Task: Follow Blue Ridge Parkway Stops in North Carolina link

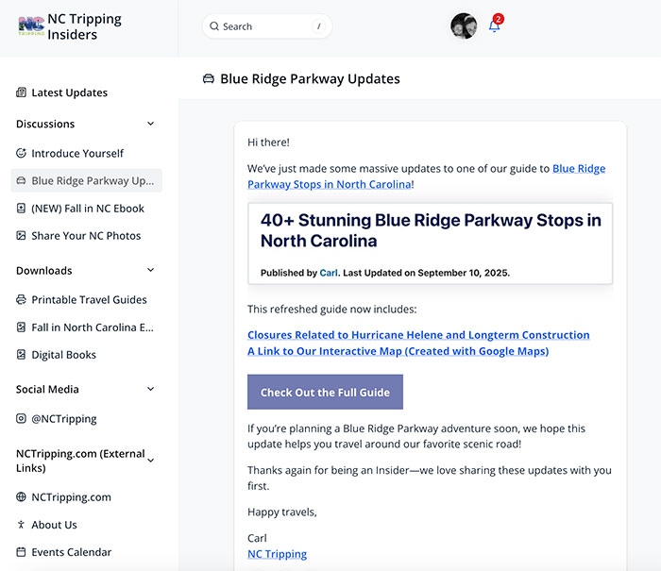Action: (x=330, y=184)
